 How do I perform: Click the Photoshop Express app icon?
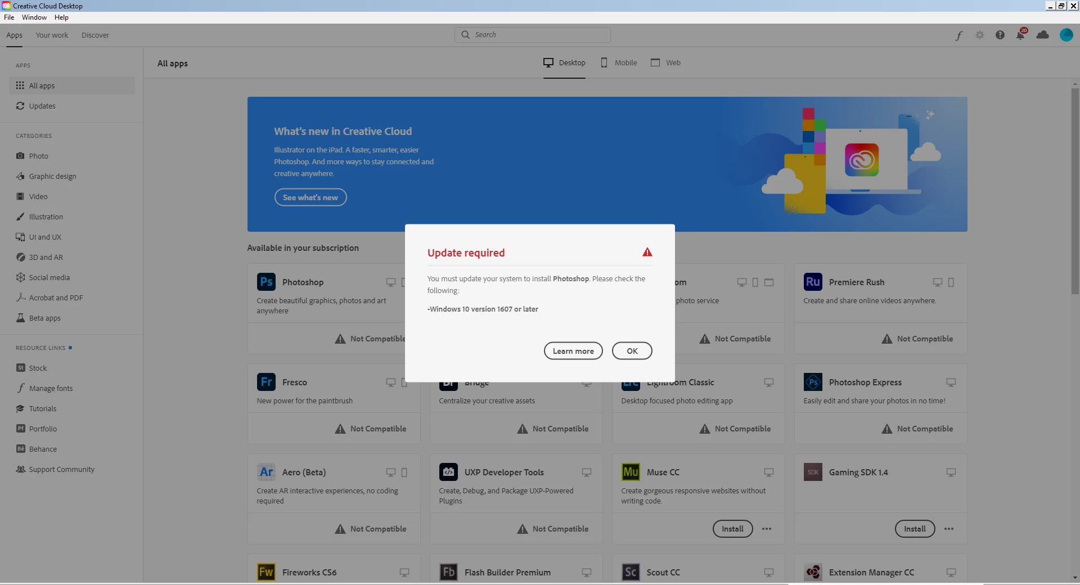(x=813, y=382)
